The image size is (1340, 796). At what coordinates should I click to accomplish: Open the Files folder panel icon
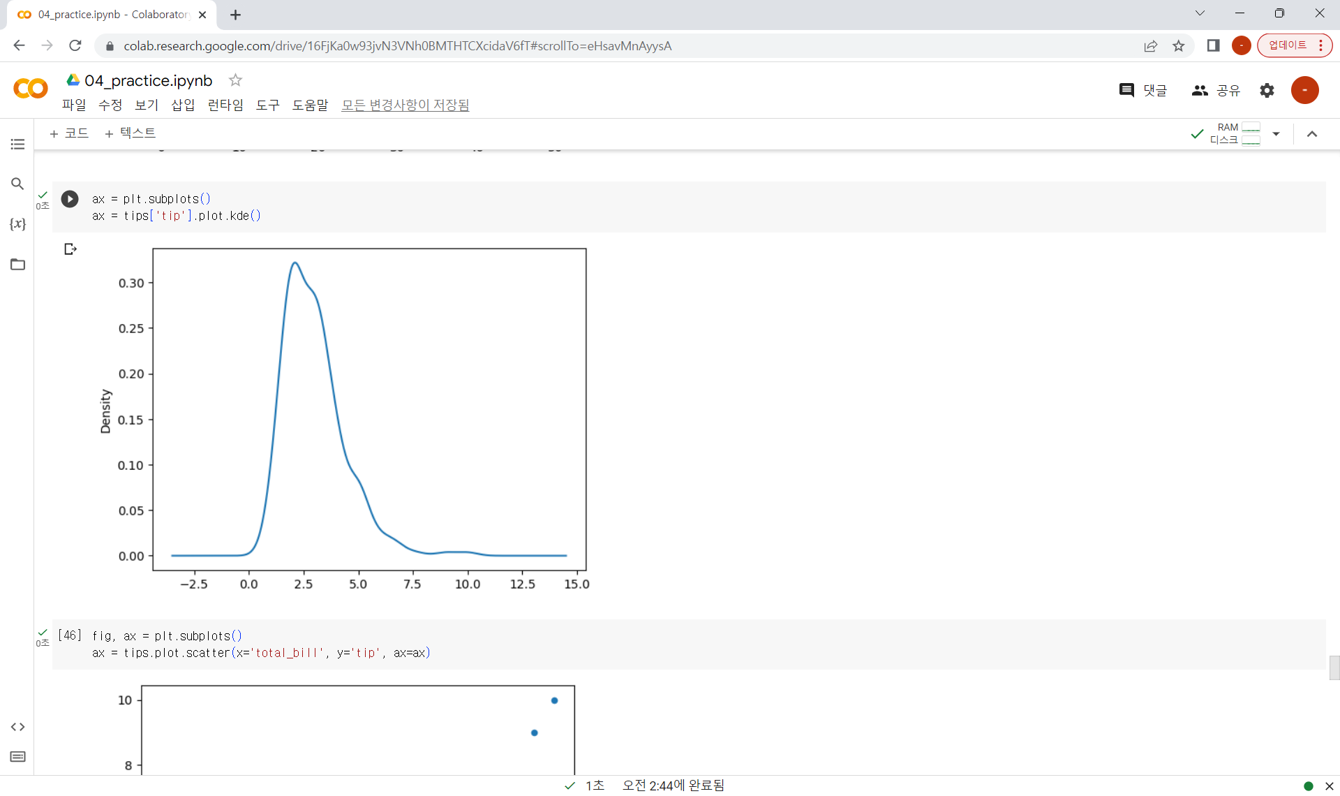(x=17, y=265)
